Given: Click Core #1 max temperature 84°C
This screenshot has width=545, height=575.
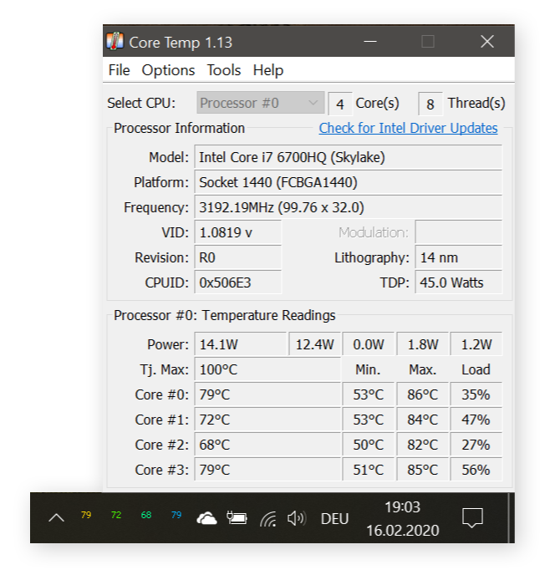Looking at the screenshot, I should click(x=423, y=420).
